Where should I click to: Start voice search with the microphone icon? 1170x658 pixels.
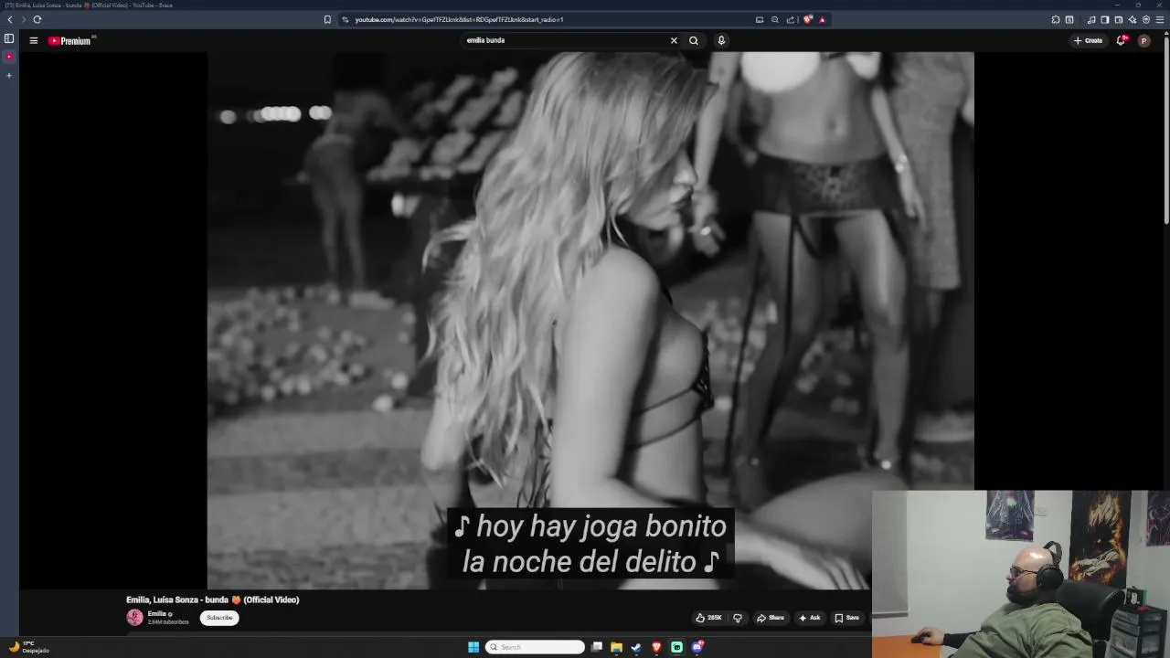tap(721, 40)
